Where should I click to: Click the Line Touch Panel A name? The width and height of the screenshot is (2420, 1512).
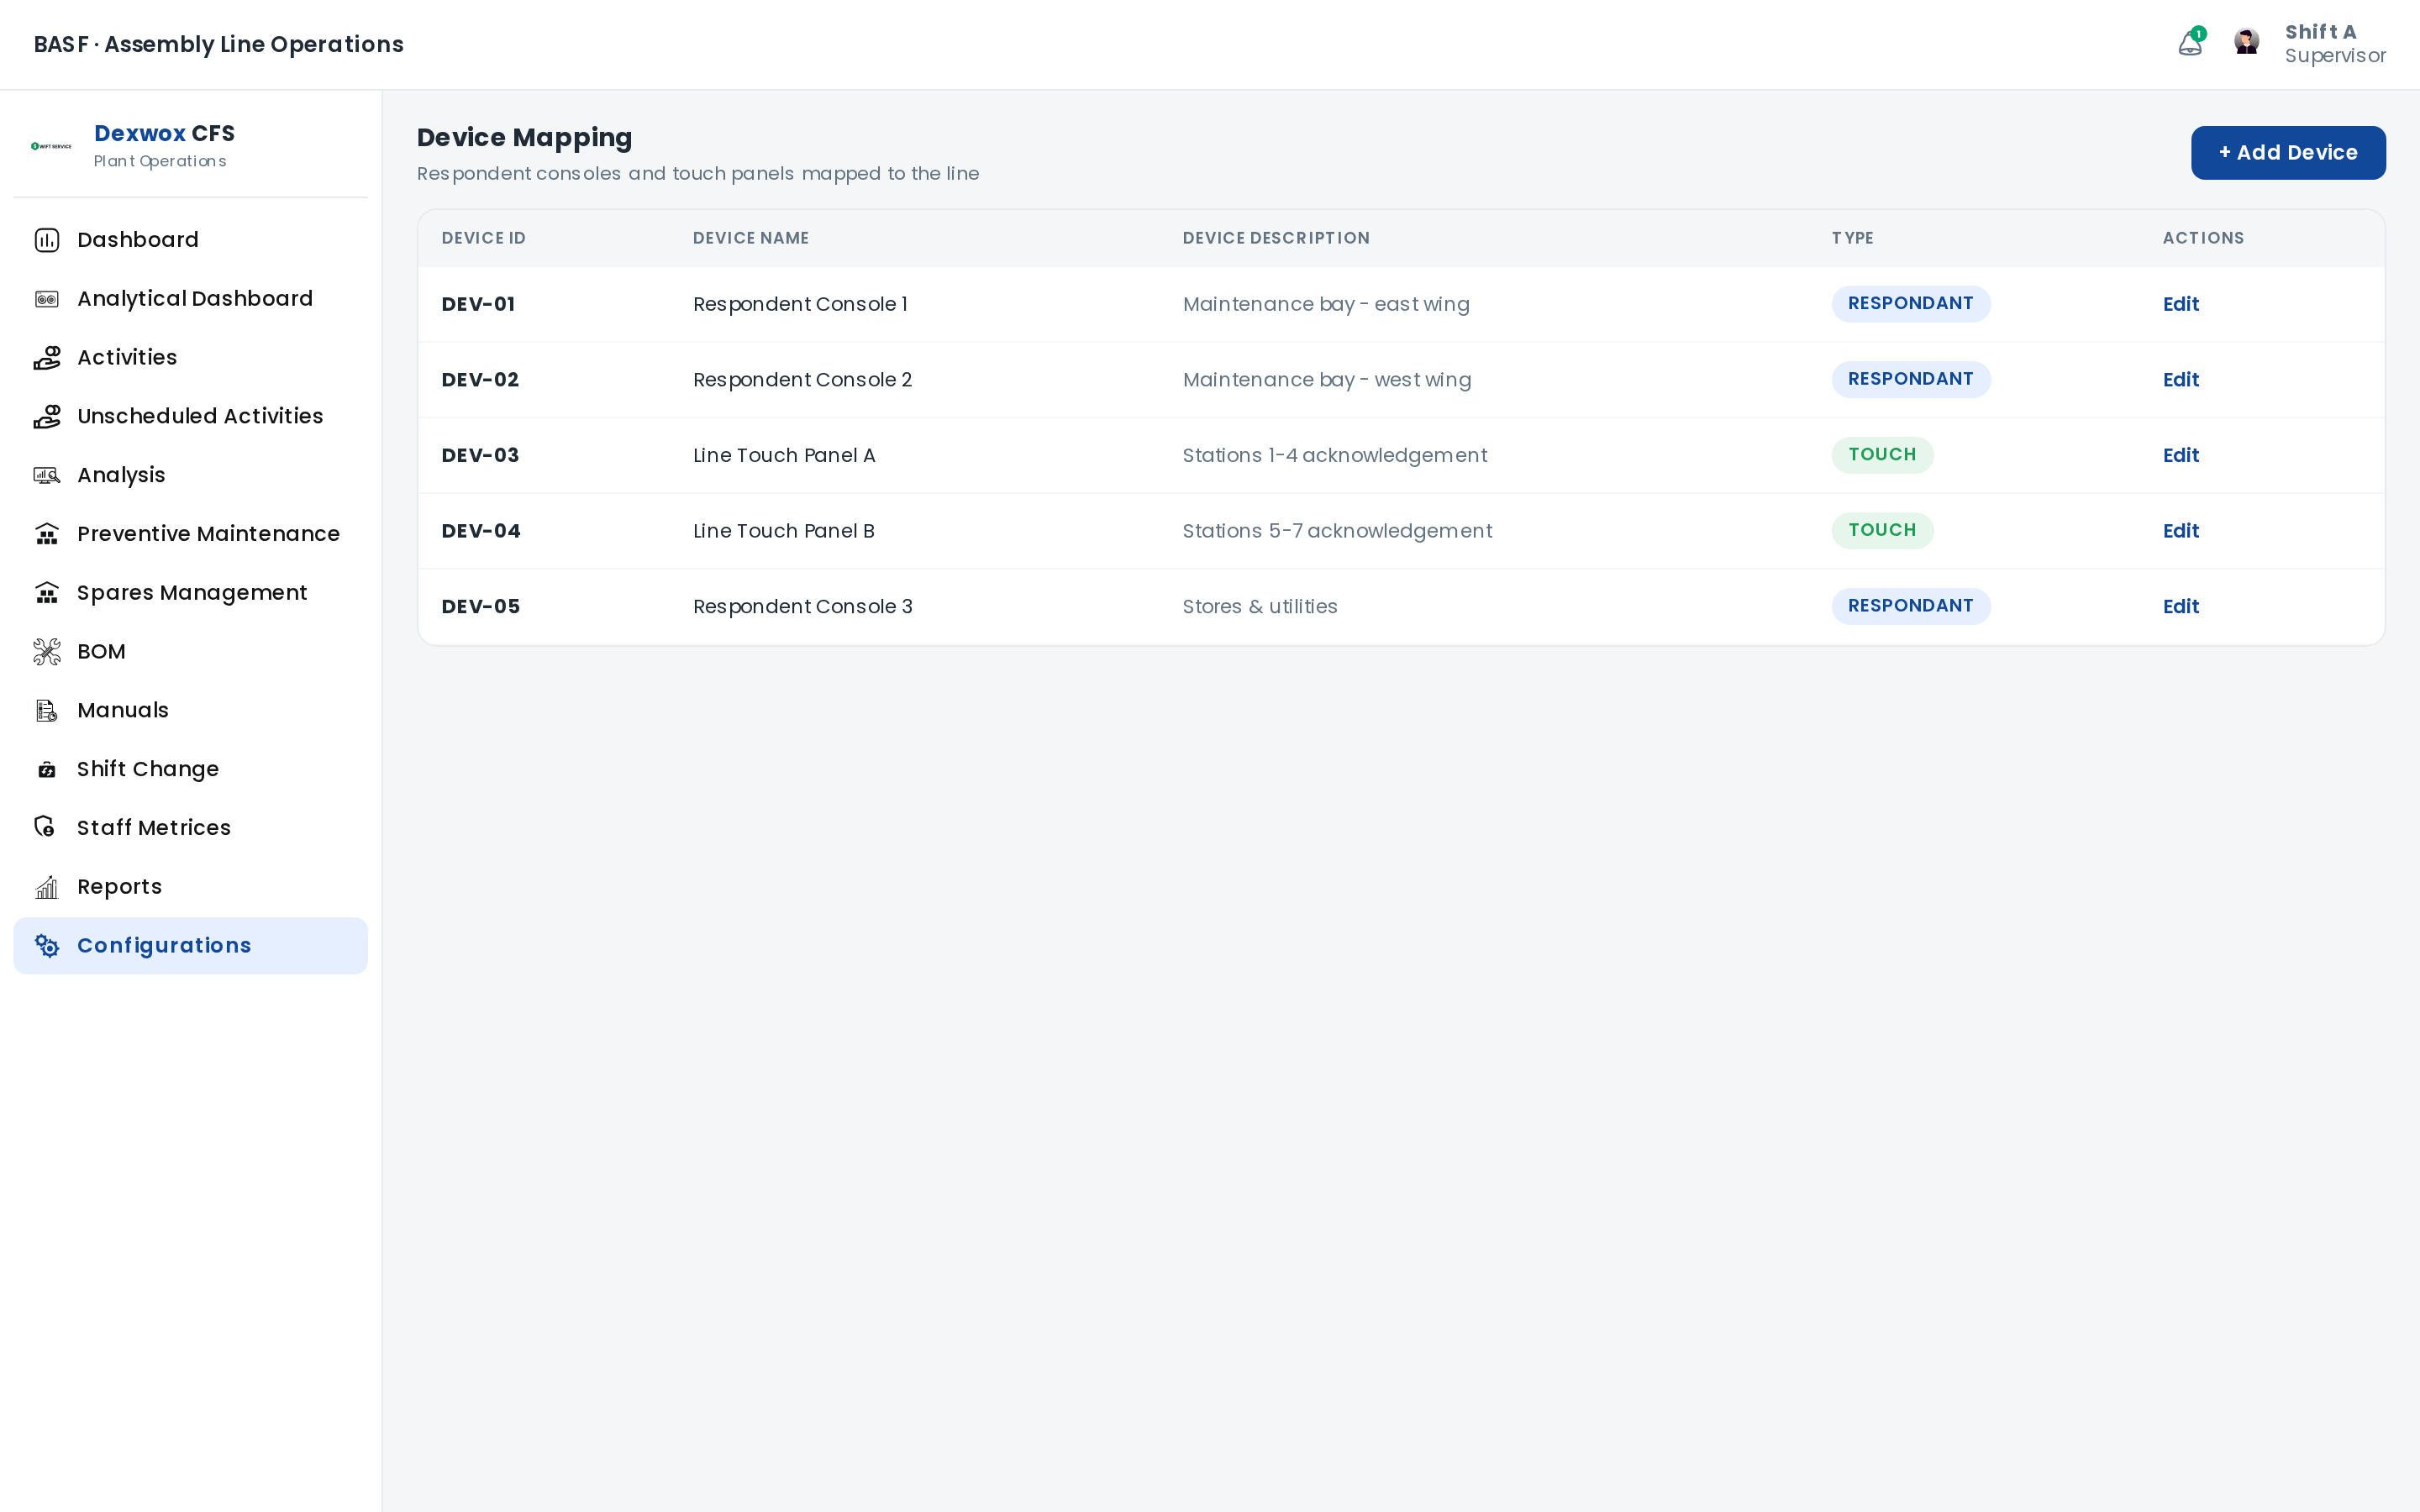pyautogui.click(x=784, y=455)
